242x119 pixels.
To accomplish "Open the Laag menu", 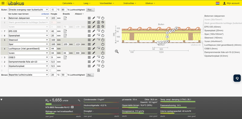I will (x=87, y=3).
